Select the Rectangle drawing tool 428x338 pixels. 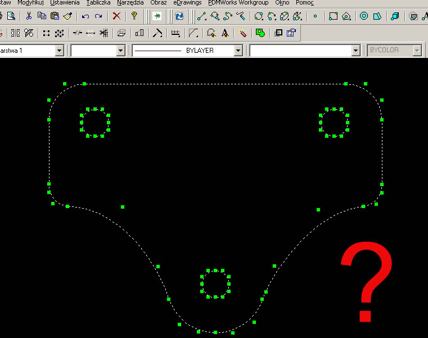pyautogui.click(x=334, y=16)
